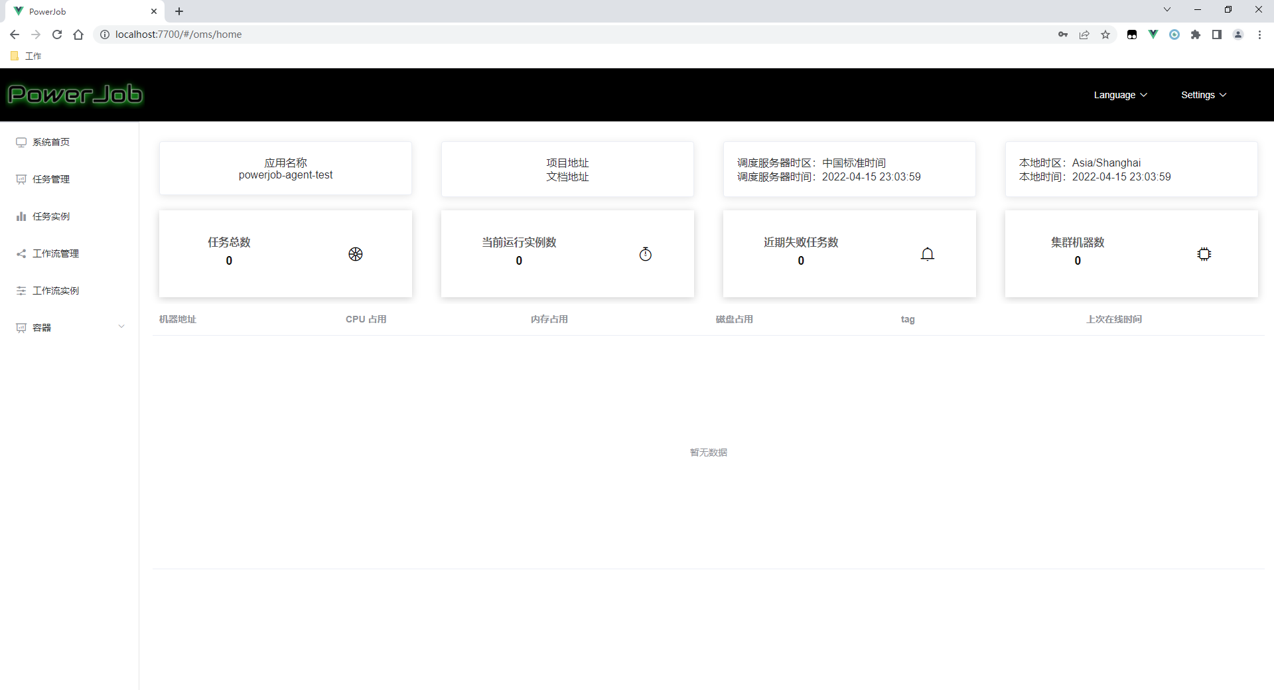Click the share icon in address bar

[x=1084, y=34]
